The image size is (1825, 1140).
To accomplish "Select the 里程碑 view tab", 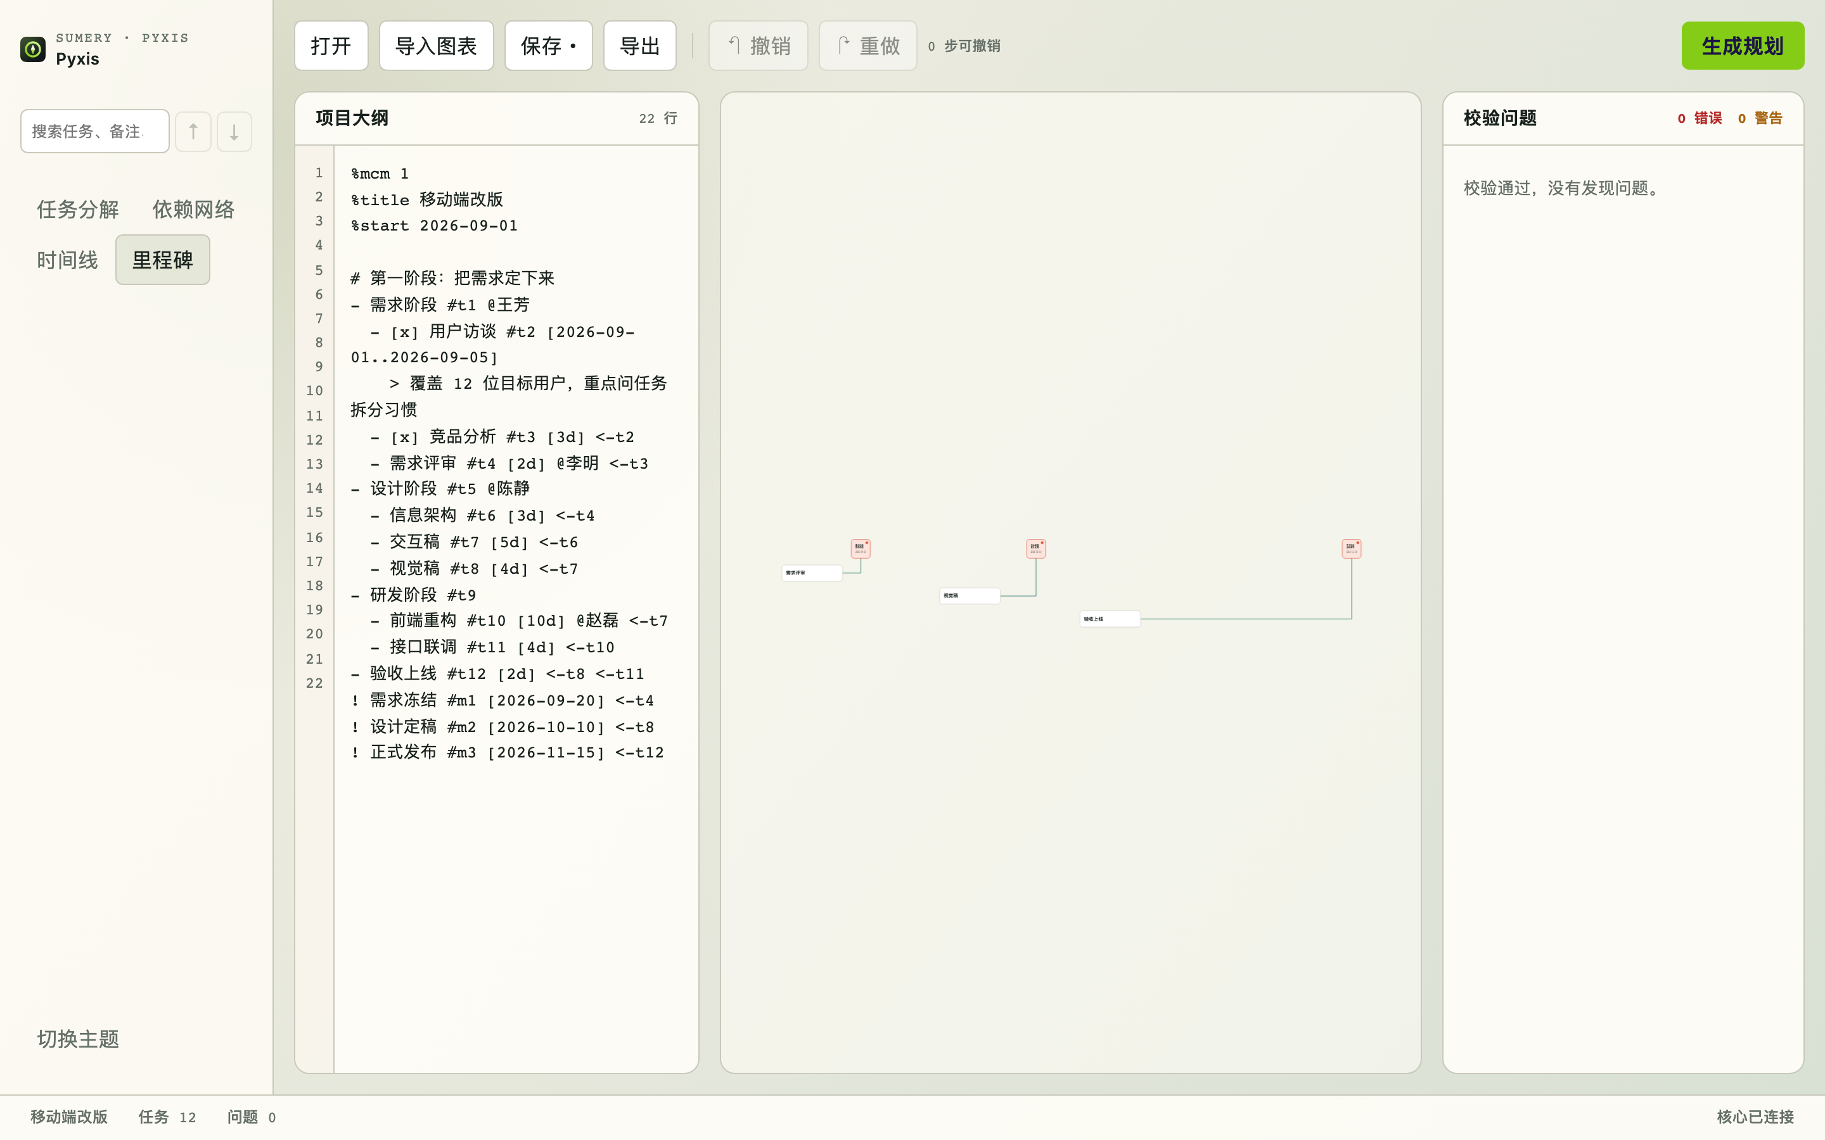I will coord(163,260).
